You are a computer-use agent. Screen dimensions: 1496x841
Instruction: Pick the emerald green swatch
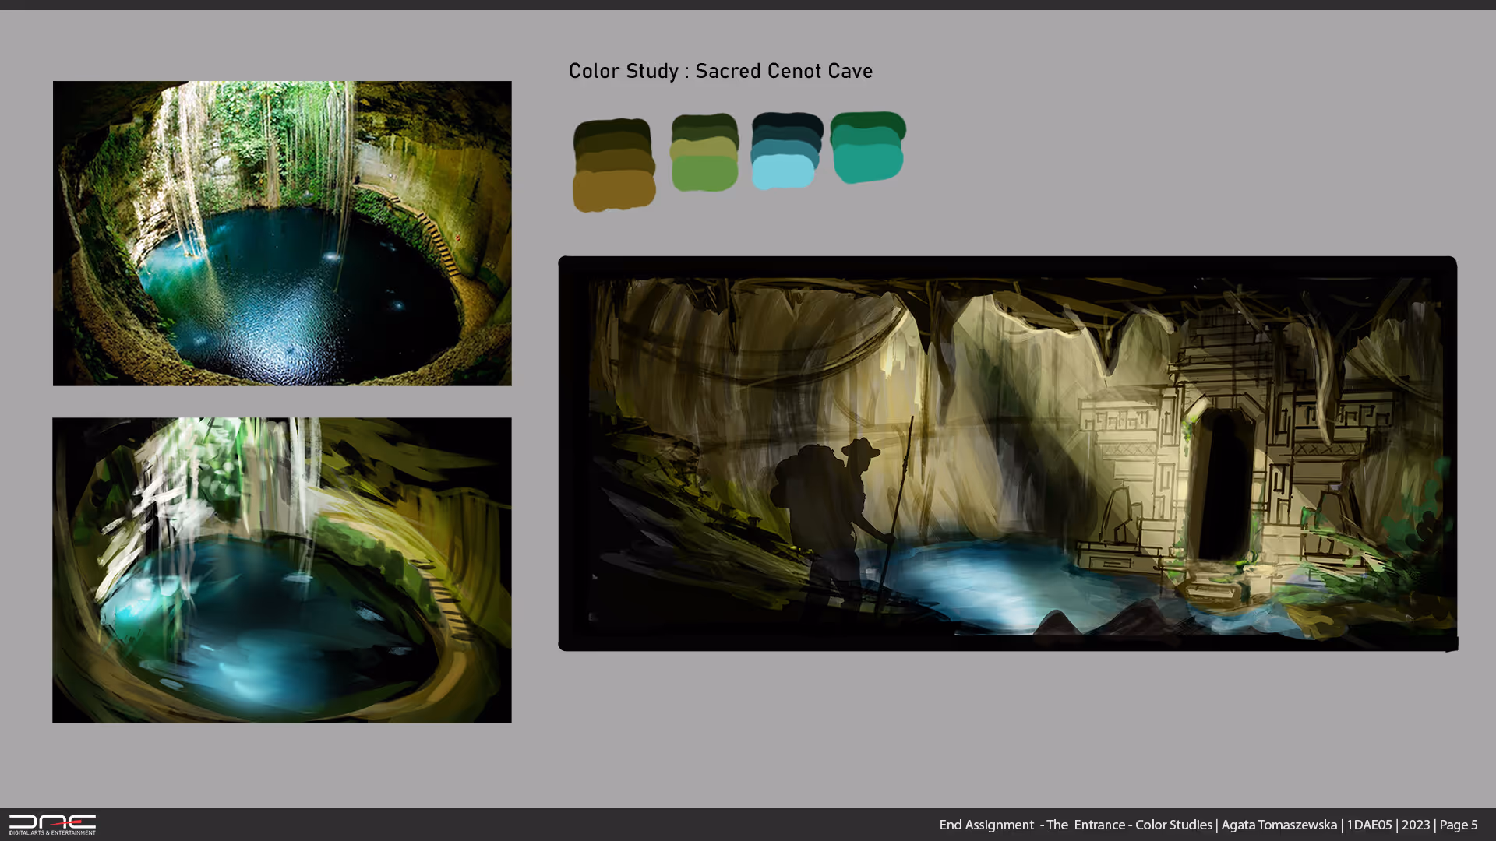(868, 123)
